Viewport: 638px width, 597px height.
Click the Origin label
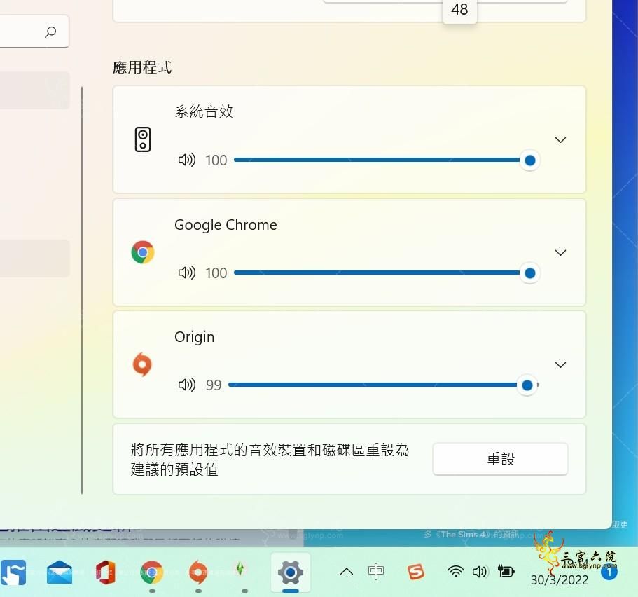(194, 337)
